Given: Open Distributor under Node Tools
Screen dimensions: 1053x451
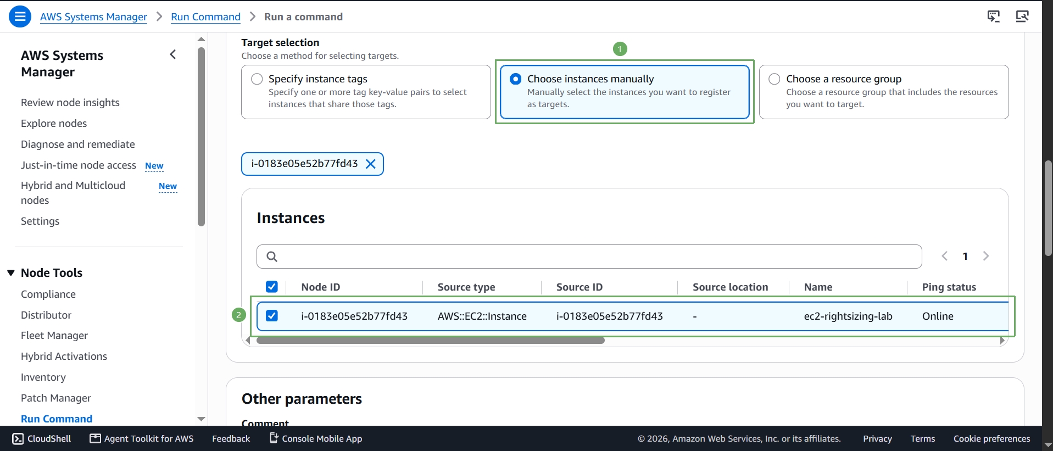Looking at the screenshot, I should click(46, 315).
